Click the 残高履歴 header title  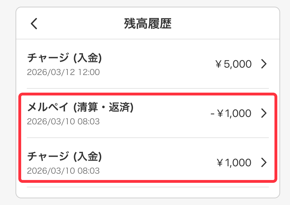click(148, 24)
